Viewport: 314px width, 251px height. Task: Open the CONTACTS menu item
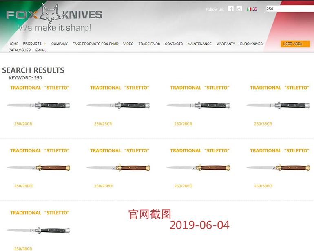pyautogui.click(x=174, y=44)
